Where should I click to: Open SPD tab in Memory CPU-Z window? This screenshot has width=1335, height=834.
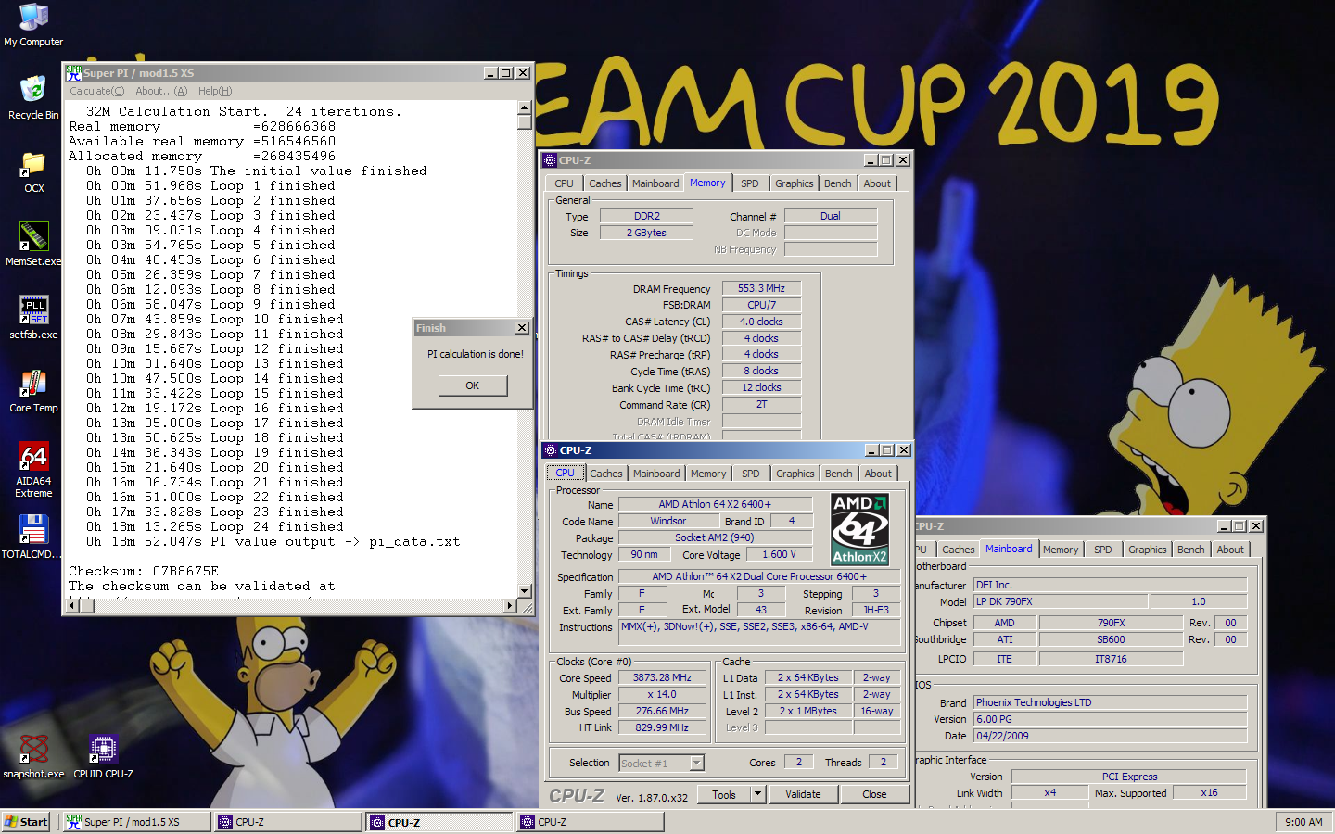pos(750,183)
